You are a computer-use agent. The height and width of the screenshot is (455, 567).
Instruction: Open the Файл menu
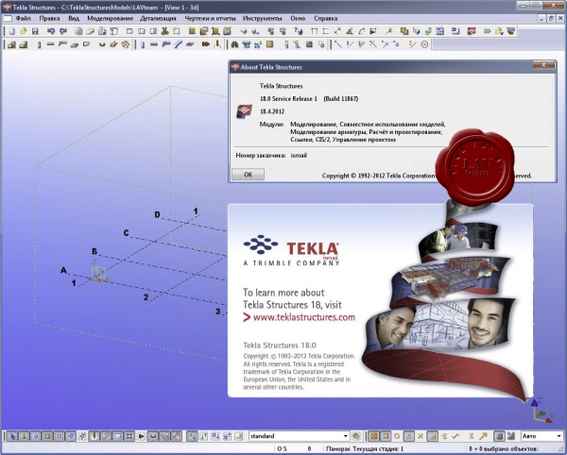tap(23, 18)
